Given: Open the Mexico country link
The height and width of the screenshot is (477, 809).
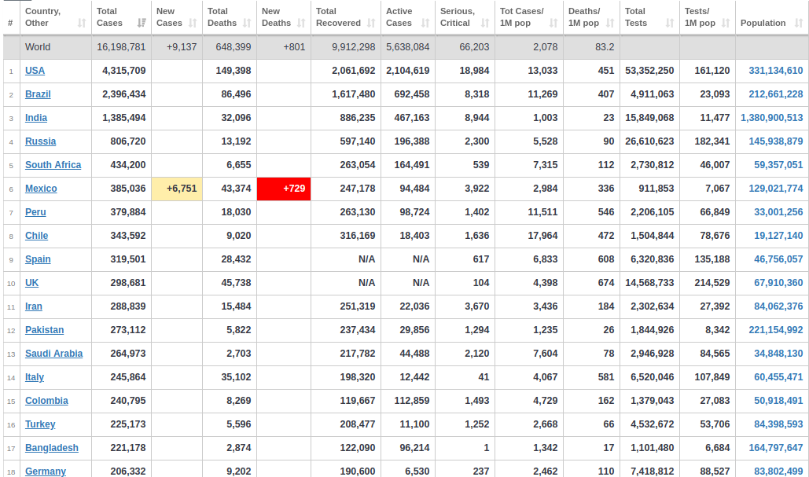Looking at the screenshot, I should pyautogui.click(x=41, y=189).
